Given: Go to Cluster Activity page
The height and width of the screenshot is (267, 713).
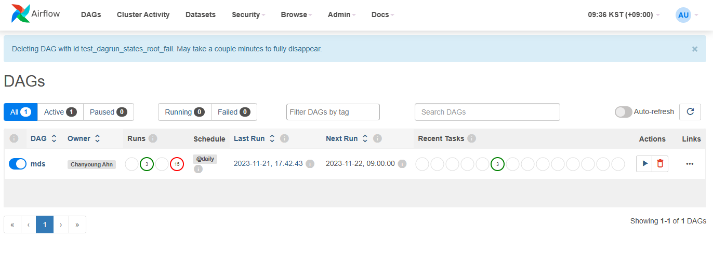Looking at the screenshot, I should pyautogui.click(x=143, y=15).
